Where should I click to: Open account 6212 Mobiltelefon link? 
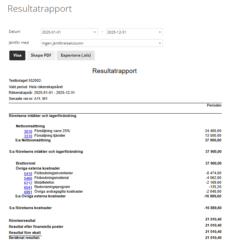tap(28, 183)
